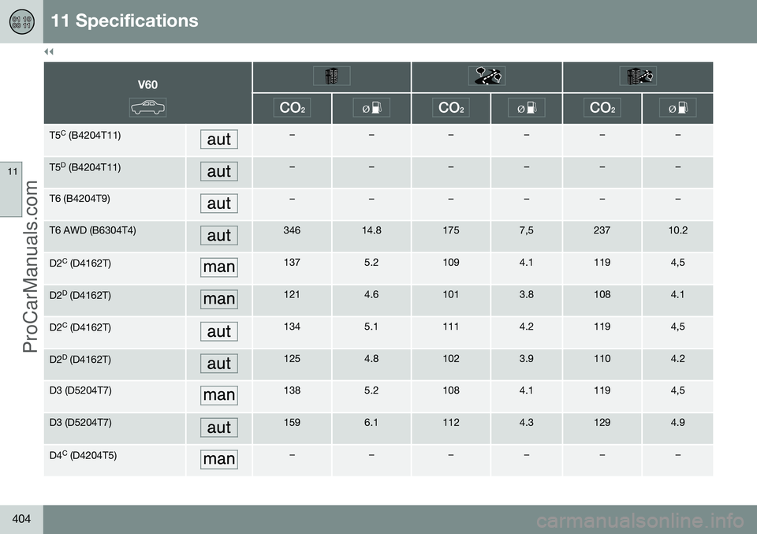Click the urban CO2 value 137
757x534 pixels.
[x=292, y=263]
